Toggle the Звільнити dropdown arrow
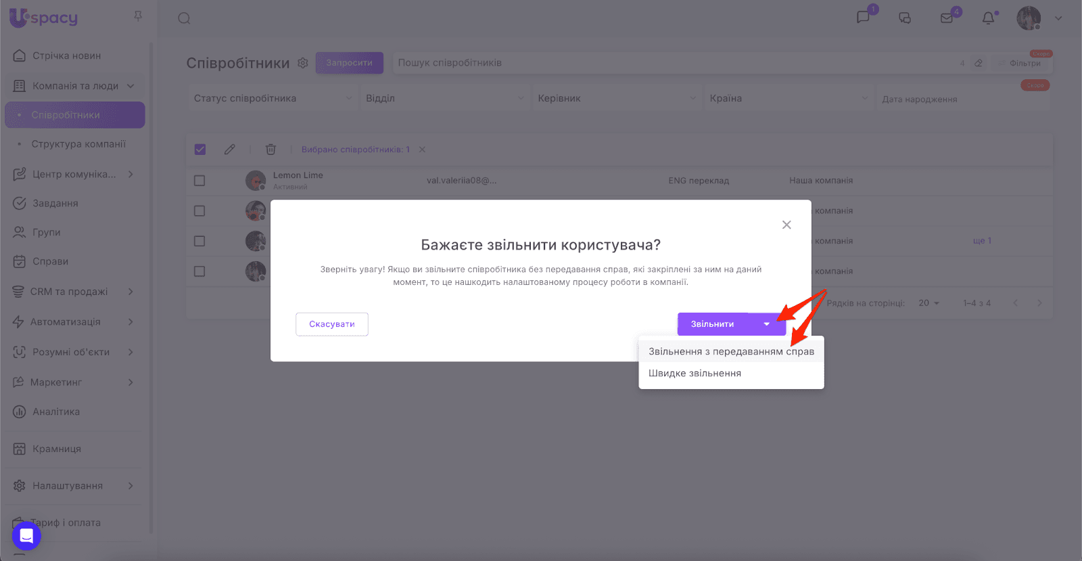 point(767,324)
